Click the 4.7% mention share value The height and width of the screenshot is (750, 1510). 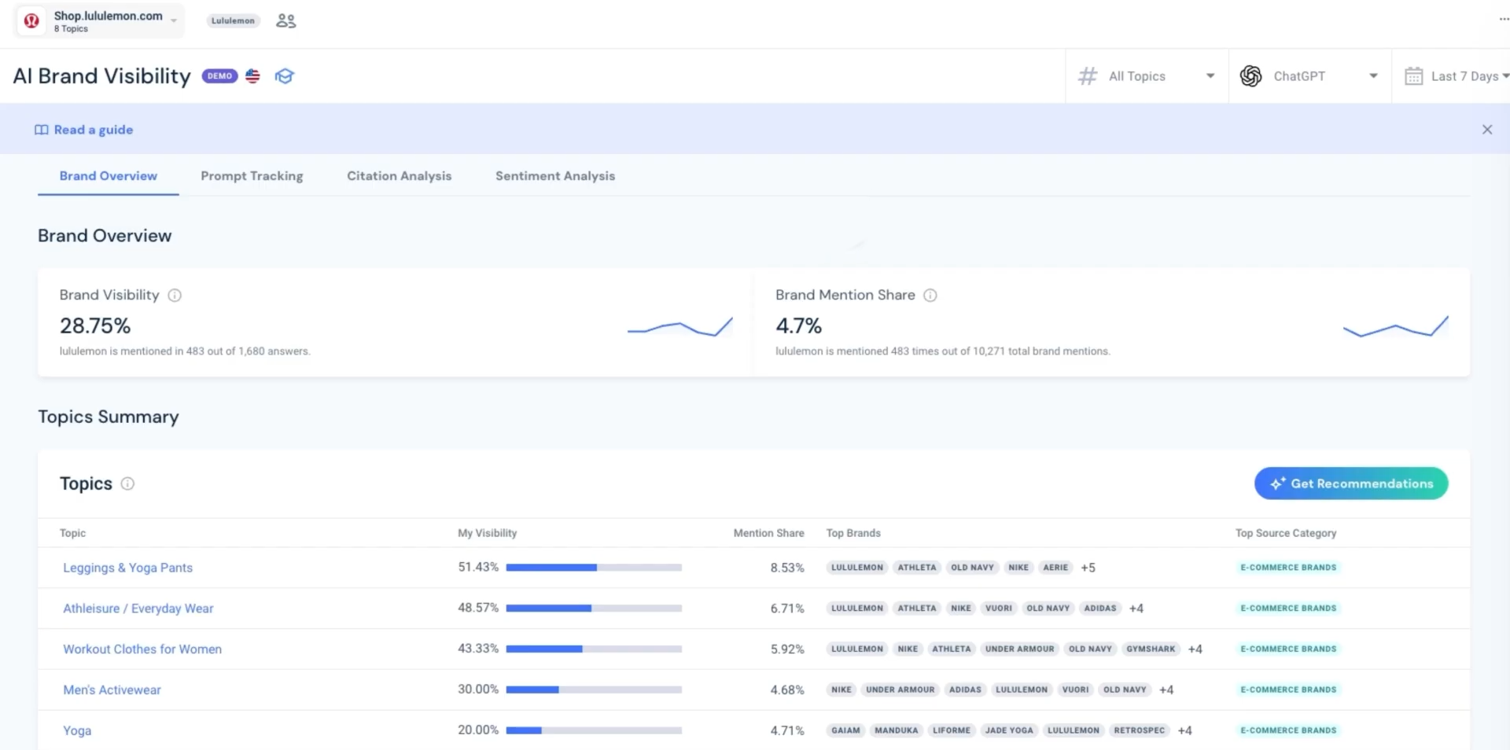click(798, 326)
